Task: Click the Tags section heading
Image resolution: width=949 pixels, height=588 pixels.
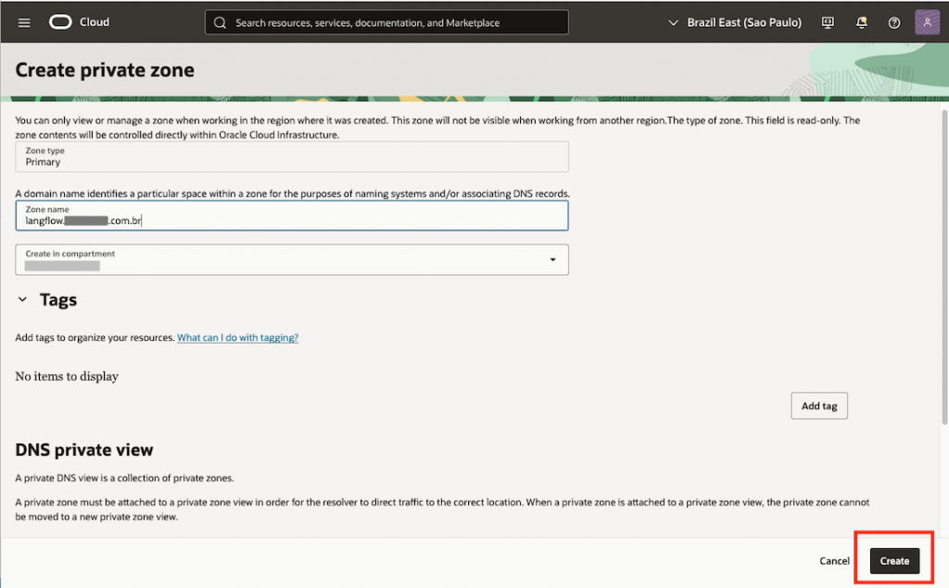Action: point(58,300)
